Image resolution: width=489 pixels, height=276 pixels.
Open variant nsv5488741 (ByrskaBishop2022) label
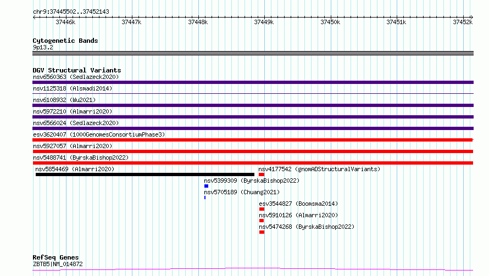(x=81, y=157)
